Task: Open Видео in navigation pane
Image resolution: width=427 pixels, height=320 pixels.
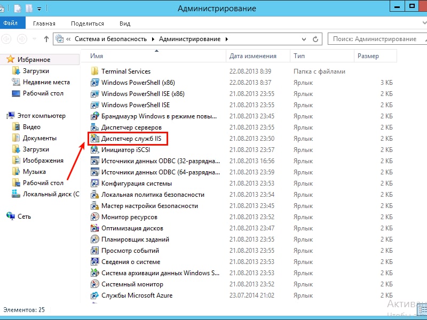Action: [x=31, y=127]
